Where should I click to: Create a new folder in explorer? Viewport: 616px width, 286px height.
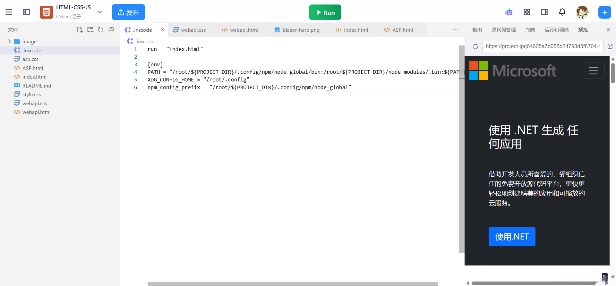click(90, 30)
